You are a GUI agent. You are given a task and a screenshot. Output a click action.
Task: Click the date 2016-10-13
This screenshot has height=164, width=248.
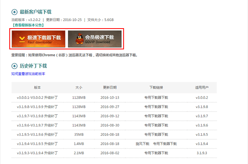click(110, 98)
